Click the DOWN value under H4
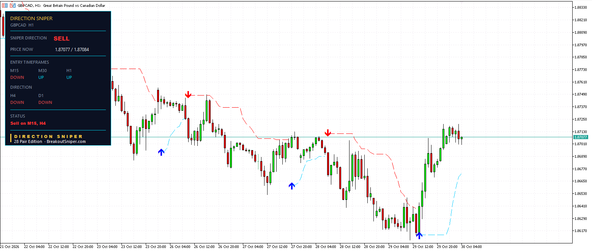Image resolution: width=592 pixels, height=251 pixels. (x=17, y=102)
